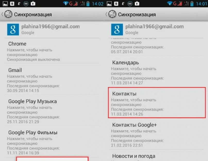Tap Wi-Fi signal icon in right status bar
Image resolution: width=208 pixels, height=161 pixels.
[170, 3]
